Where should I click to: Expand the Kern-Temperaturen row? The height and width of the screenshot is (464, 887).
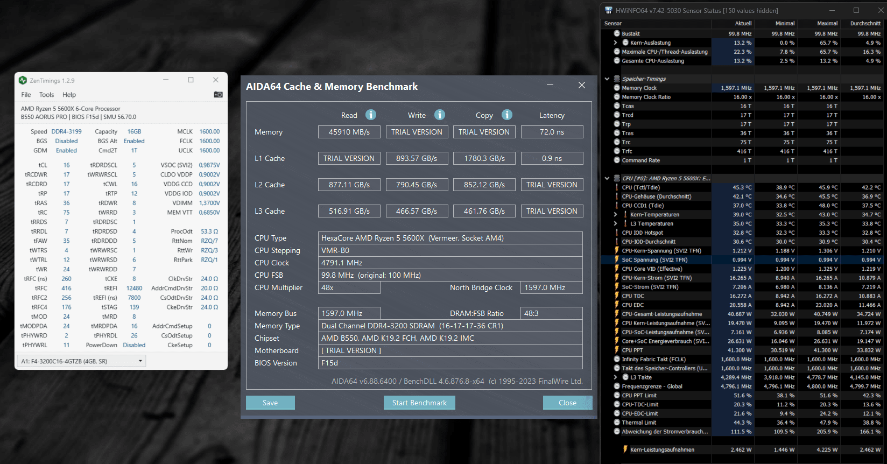(x=616, y=214)
